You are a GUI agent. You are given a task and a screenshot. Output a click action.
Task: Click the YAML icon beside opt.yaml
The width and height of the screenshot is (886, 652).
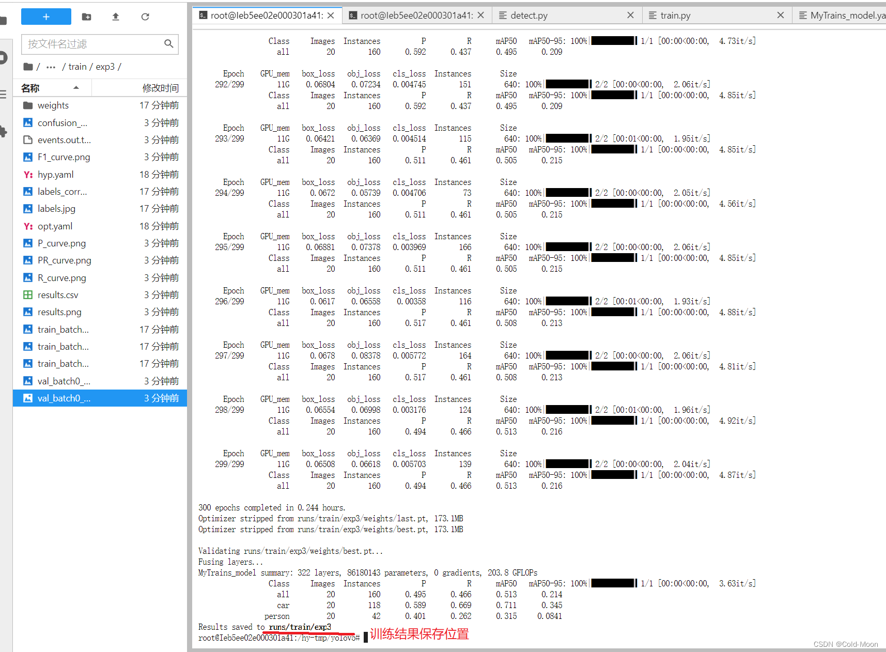pyautogui.click(x=28, y=226)
